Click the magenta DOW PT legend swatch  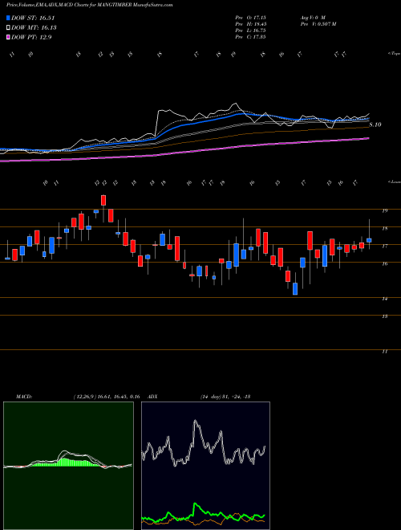9,38
